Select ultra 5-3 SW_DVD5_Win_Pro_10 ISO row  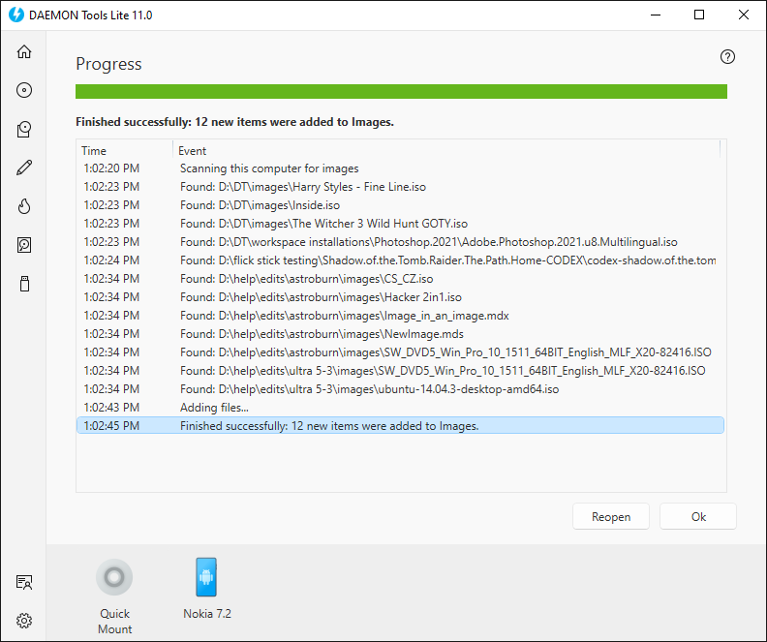(x=400, y=371)
